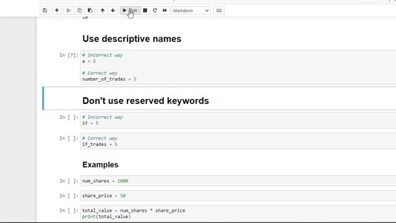The image size is (396, 223).
Task: Open the command palette keyboard icon
Action: pos(218,11)
